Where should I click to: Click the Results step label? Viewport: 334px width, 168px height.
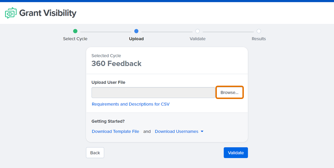[x=259, y=39]
